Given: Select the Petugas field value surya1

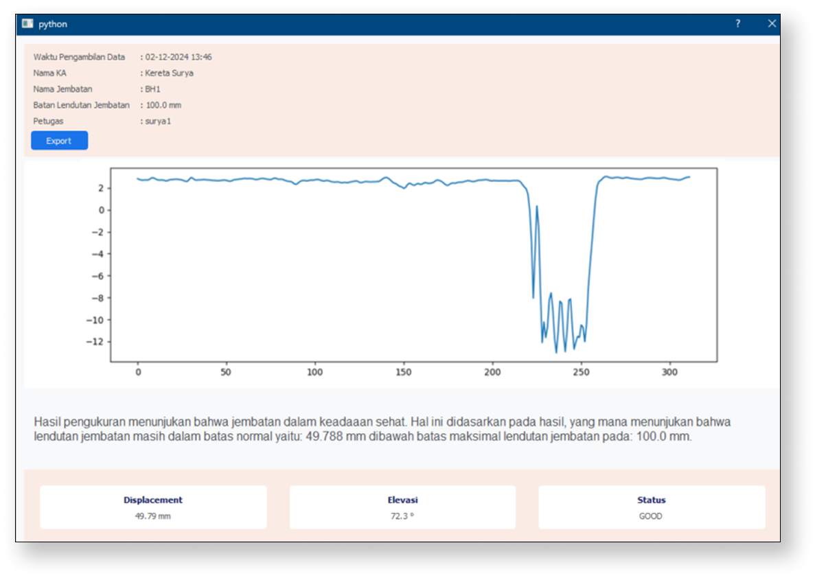Looking at the screenshot, I should pyautogui.click(x=157, y=121).
